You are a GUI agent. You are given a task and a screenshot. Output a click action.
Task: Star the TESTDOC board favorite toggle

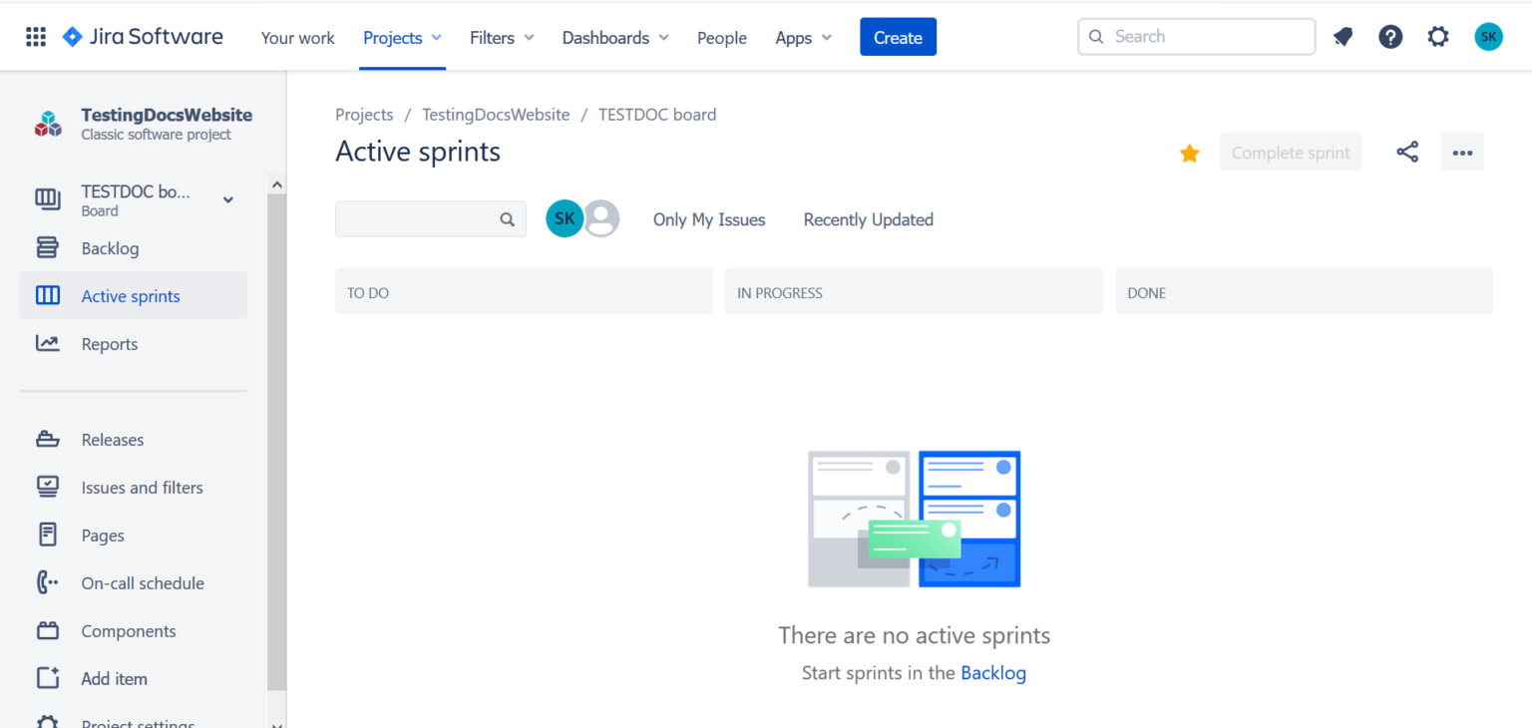click(1189, 153)
